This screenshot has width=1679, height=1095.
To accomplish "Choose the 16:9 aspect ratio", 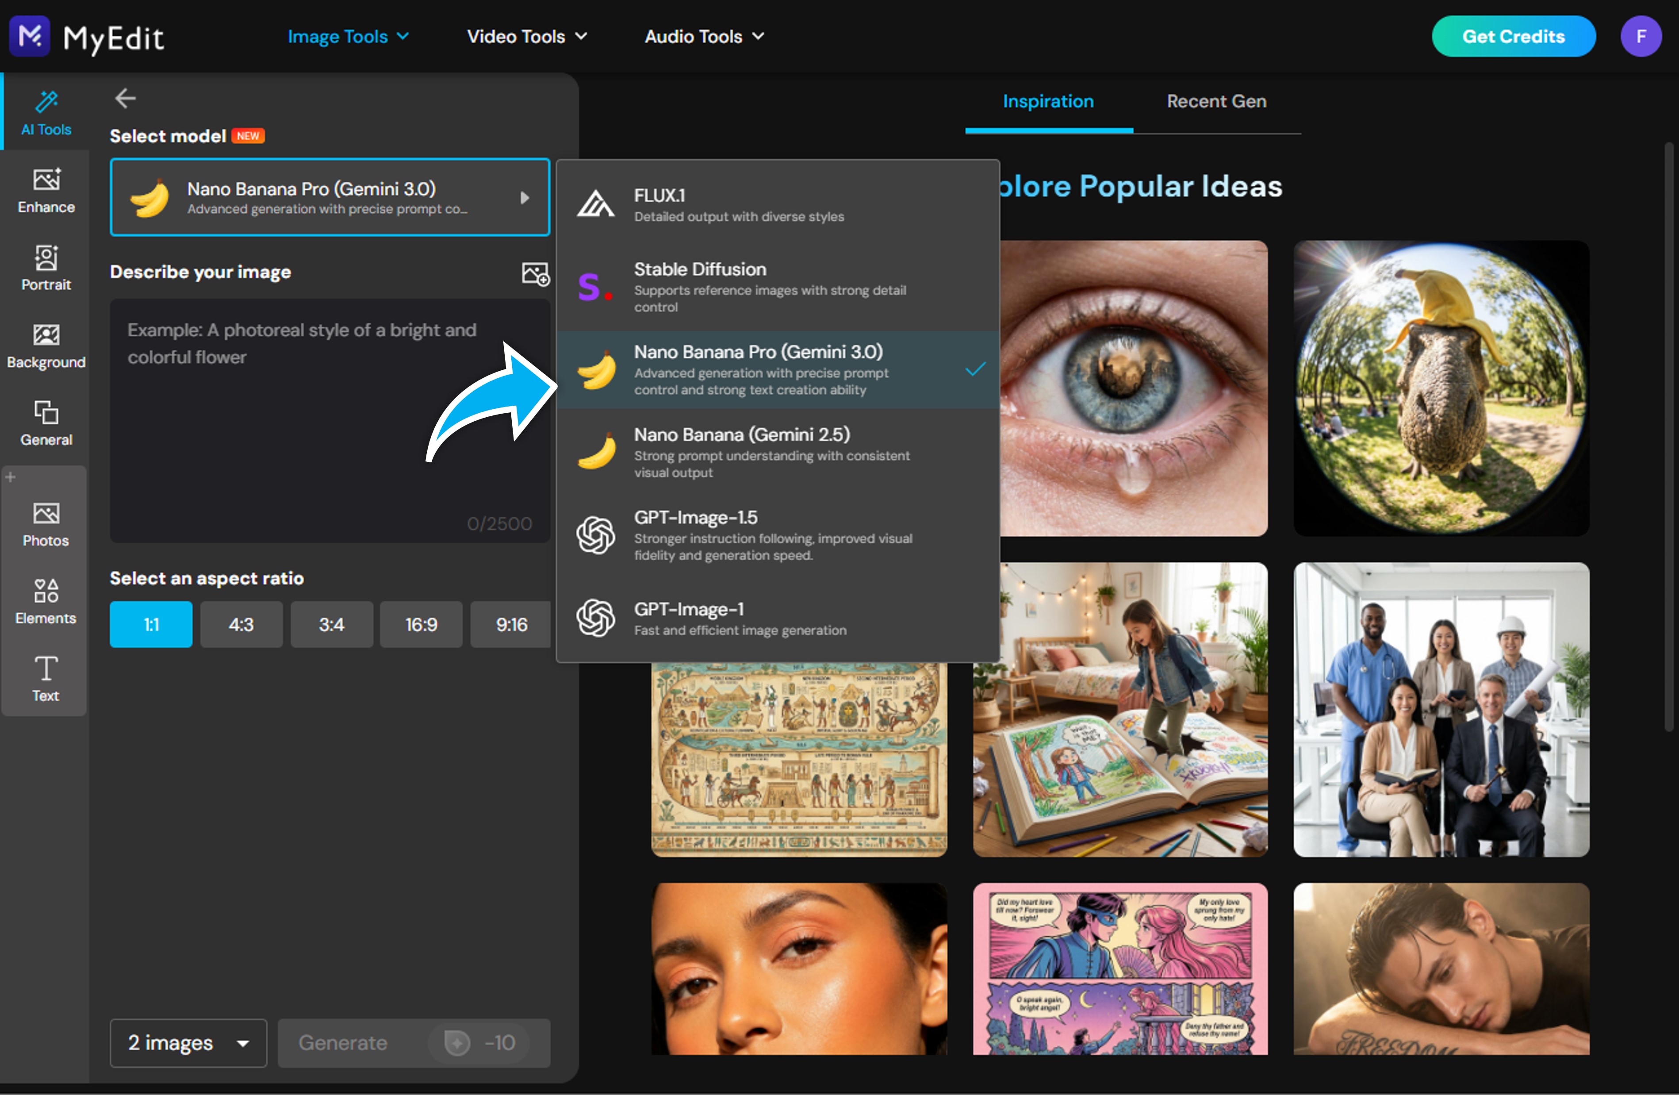I will (x=421, y=624).
